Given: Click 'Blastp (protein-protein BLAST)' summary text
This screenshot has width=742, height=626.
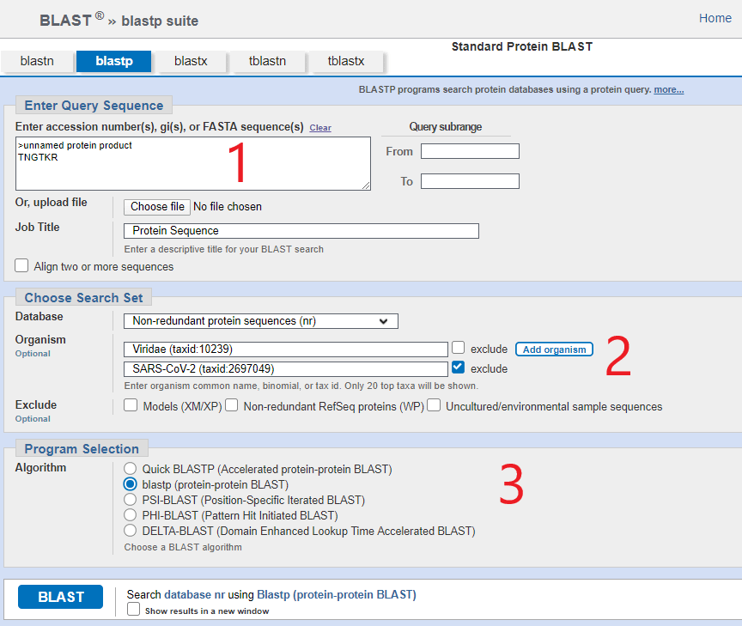Looking at the screenshot, I should (x=337, y=595).
